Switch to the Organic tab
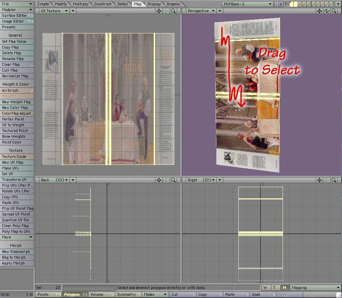 pyautogui.click(x=174, y=4)
